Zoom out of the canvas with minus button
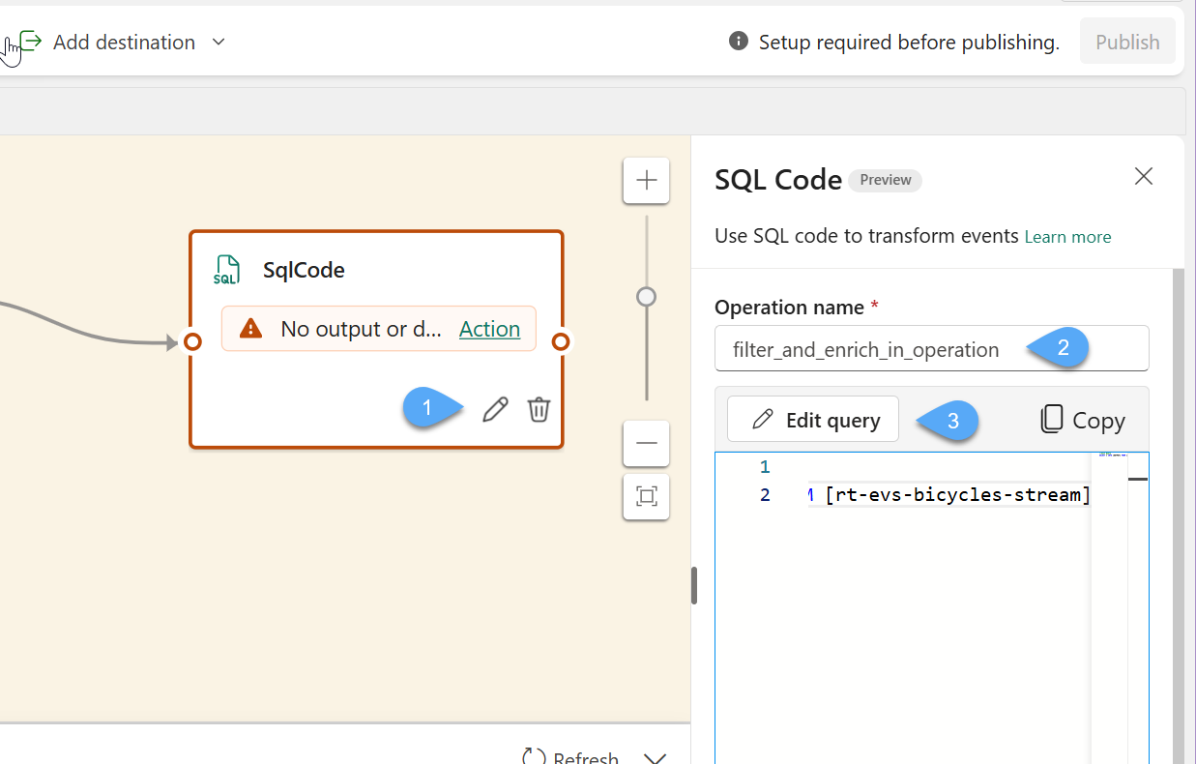The width and height of the screenshot is (1196, 764). coord(646,444)
